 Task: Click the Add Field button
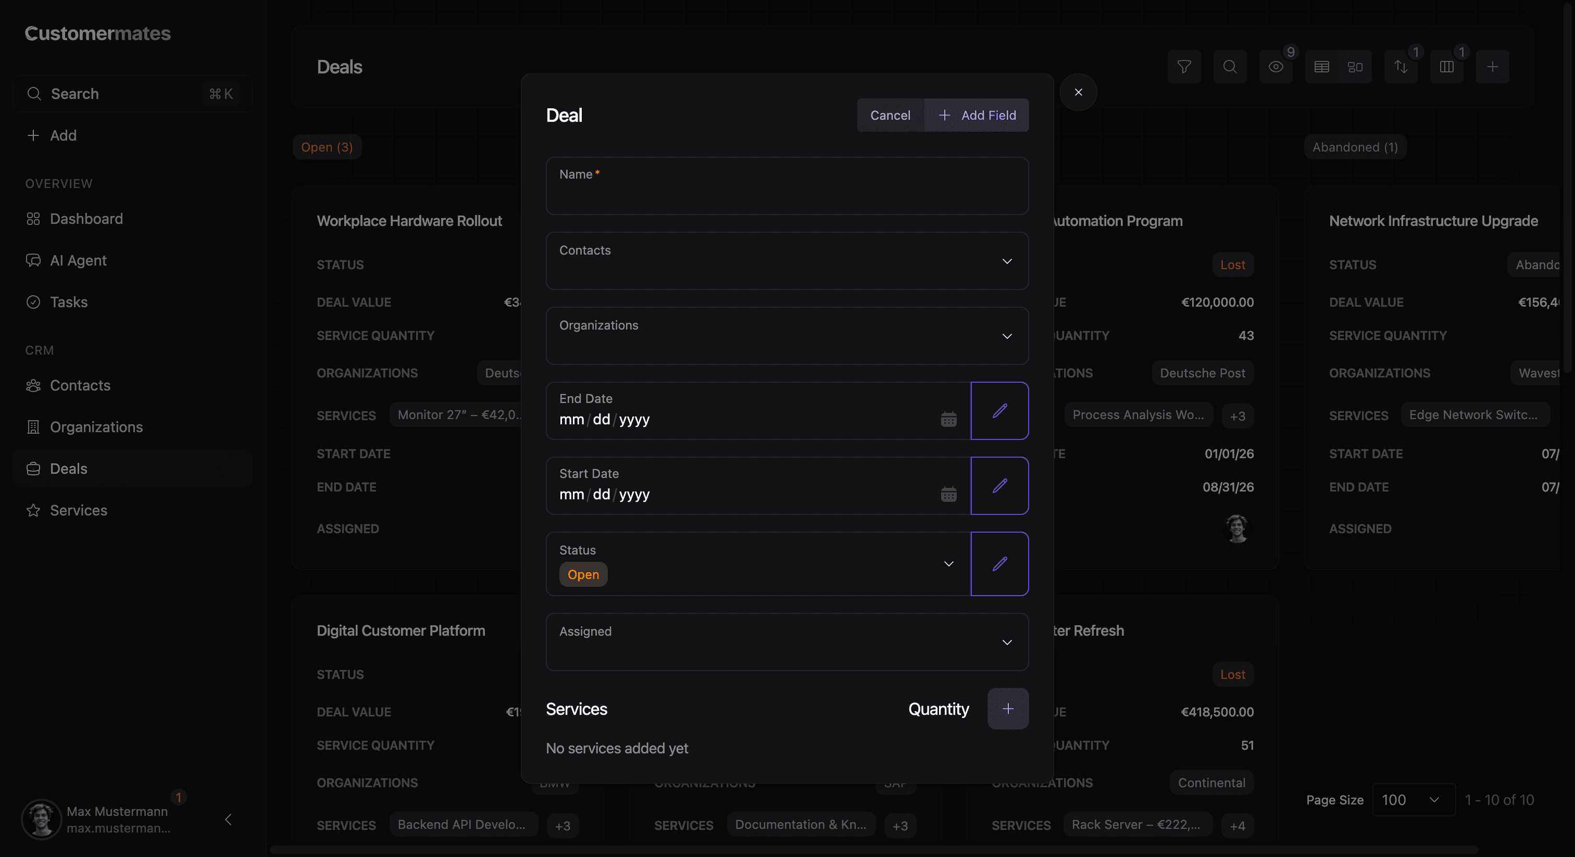[977, 115]
